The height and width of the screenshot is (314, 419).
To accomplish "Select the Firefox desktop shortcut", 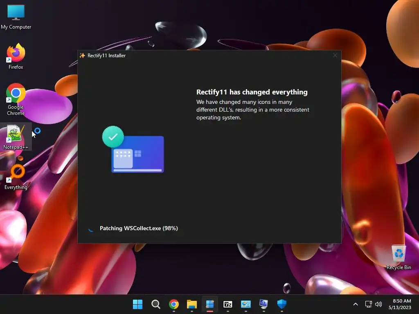I will pyautogui.click(x=16, y=56).
